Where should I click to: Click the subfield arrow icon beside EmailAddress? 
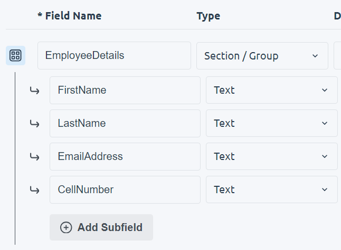pos(34,157)
